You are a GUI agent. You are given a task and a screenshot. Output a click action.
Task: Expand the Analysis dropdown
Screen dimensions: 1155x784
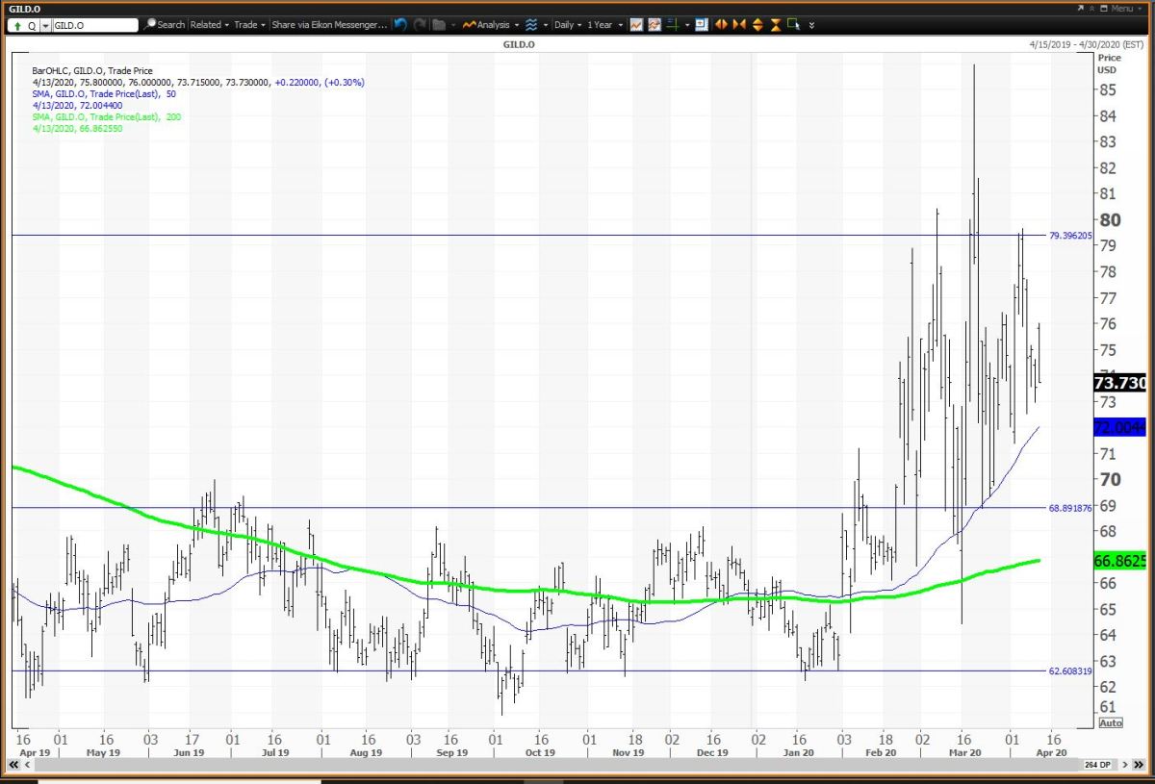click(491, 25)
